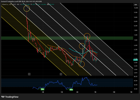
Task: Click the KRX exchange text in header
Action: (18, 4)
